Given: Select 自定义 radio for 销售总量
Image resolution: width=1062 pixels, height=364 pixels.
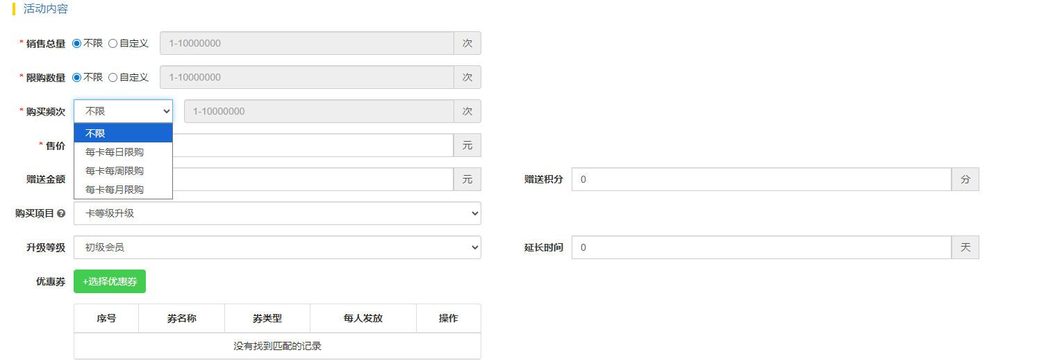Looking at the screenshot, I should coord(113,43).
